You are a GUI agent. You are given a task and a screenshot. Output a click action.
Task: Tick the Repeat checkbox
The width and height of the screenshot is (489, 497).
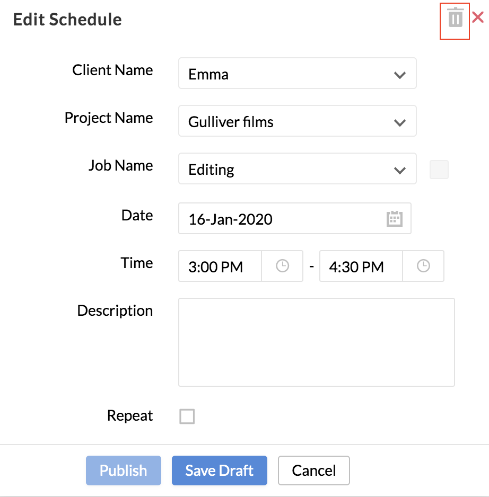tap(187, 416)
